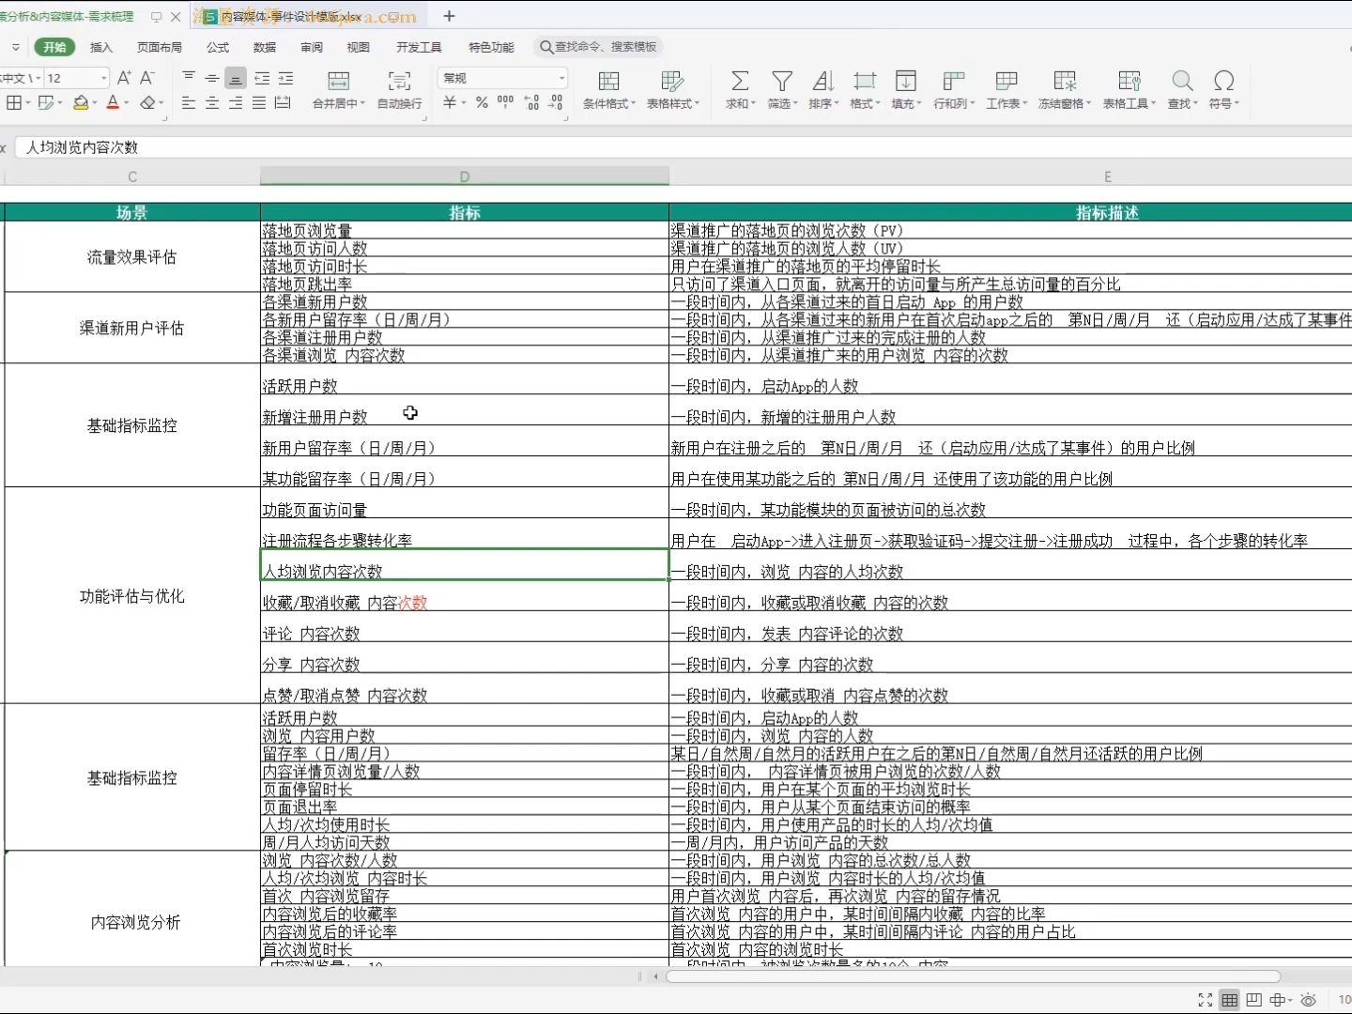Open the 审阅 (Review) ribbon tab
Screen dimensions: 1352x1014
[312, 47]
